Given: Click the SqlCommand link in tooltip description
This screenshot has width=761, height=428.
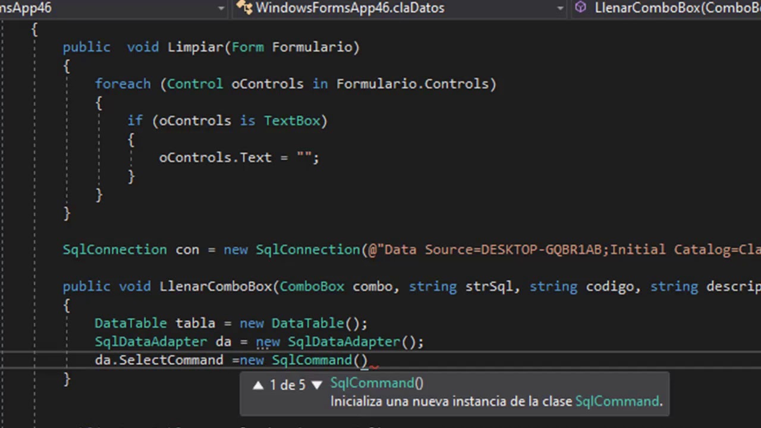Looking at the screenshot, I should click(x=617, y=401).
